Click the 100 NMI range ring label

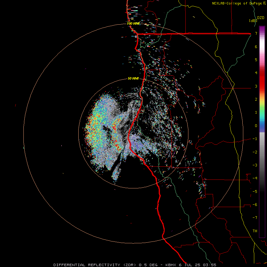[133, 23]
